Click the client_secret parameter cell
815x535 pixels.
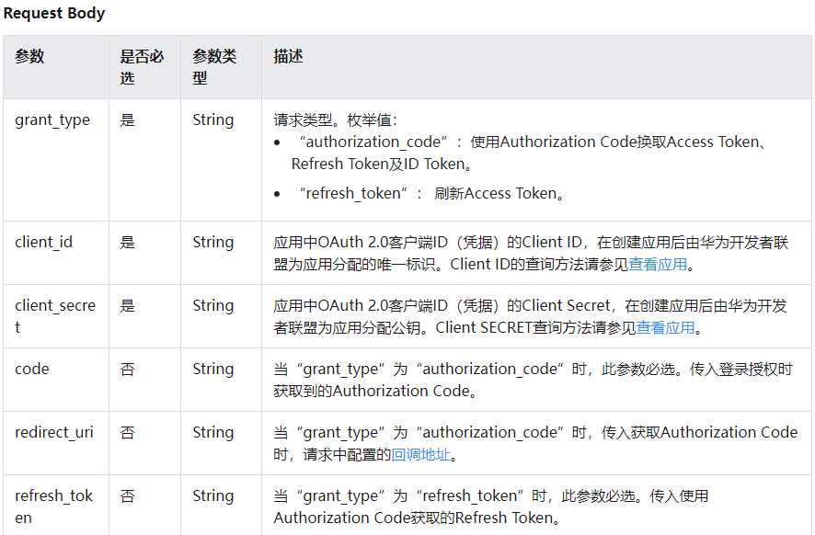(x=55, y=316)
